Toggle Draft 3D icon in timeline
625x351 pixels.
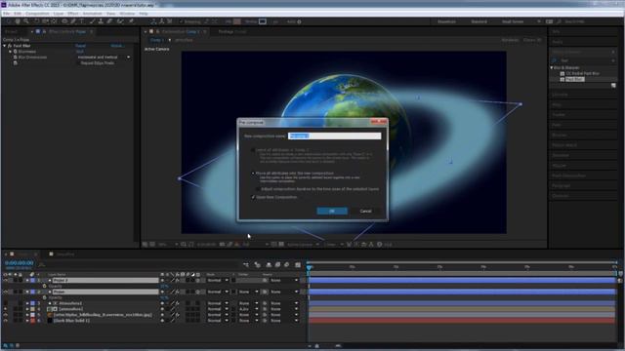[258, 264]
